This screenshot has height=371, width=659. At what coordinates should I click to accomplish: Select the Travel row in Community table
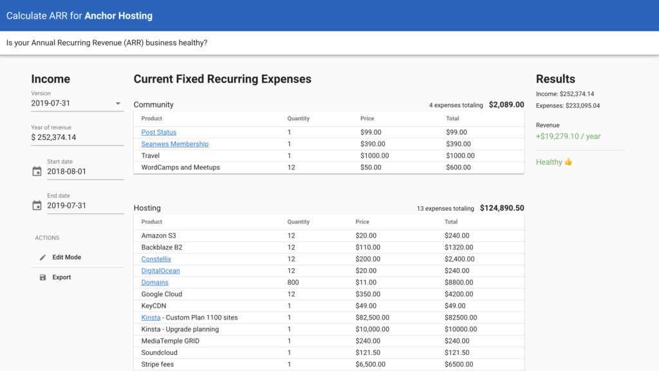point(328,156)
